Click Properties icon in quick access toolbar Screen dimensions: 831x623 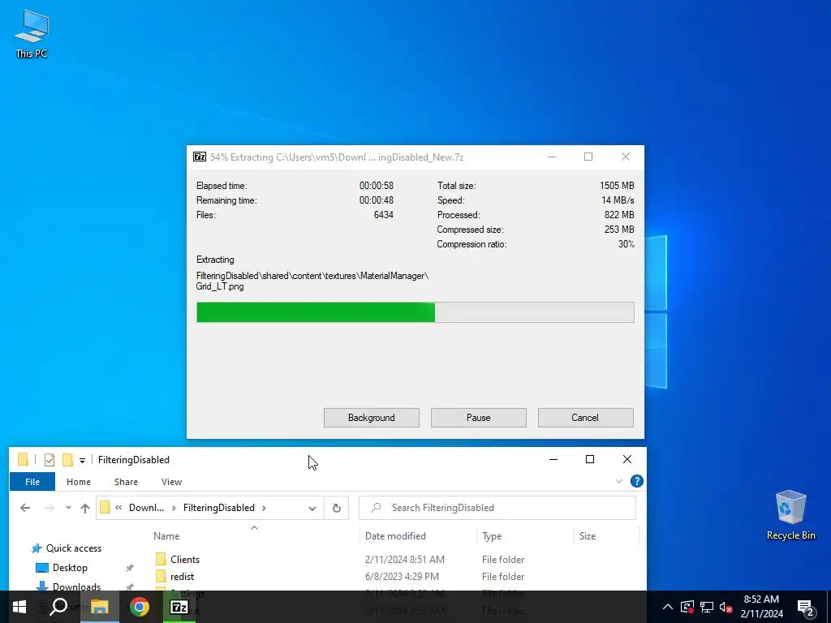[x=50, y=459]
